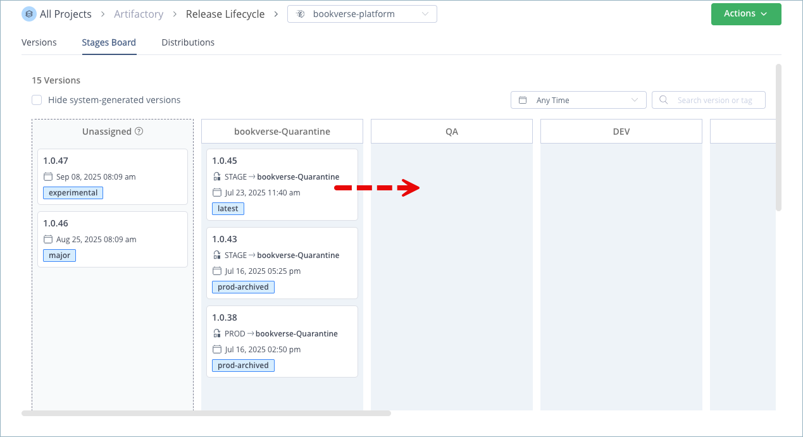Click the Unassigned column header label
Screen dimensions: 803x437
coord(107,132)
